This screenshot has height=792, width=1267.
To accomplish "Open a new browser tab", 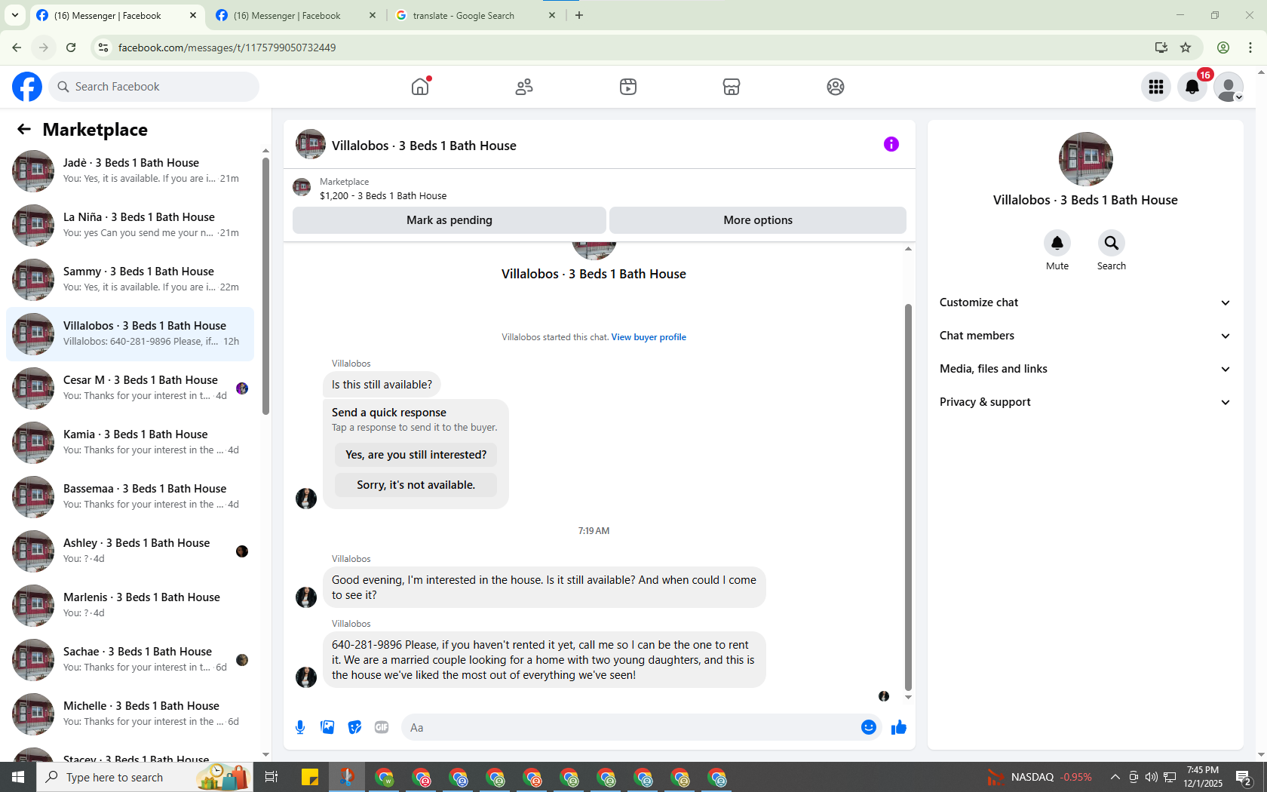I will pyautogui.click(x=579, y=15).
